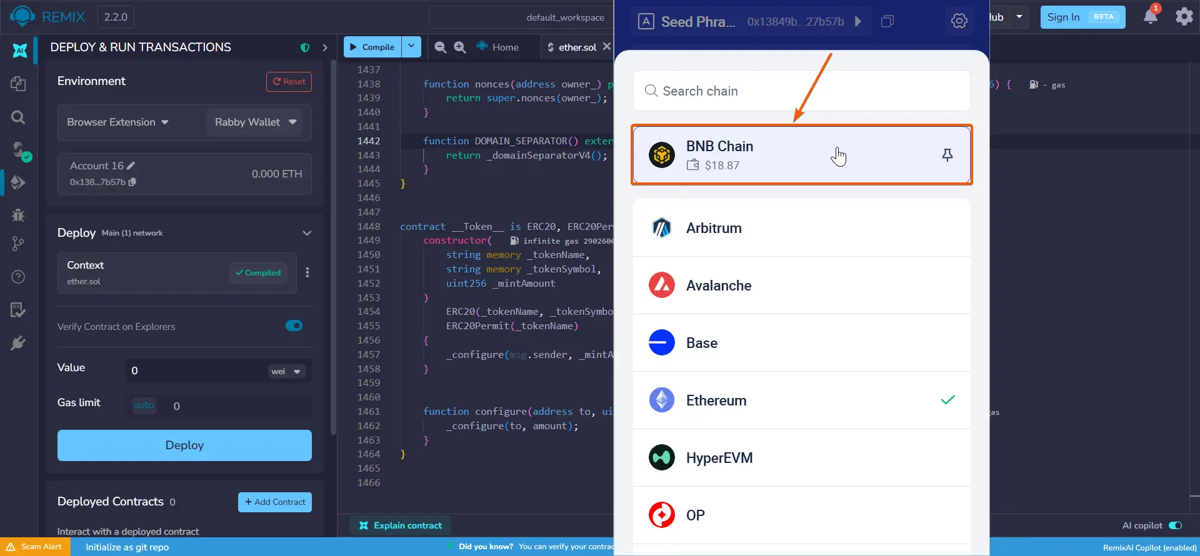Click the green shield icon in panel header

[305, 47]
